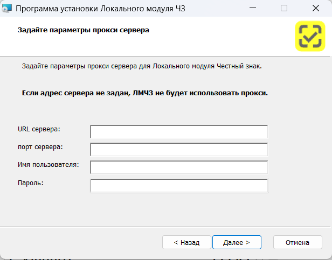Select the heading Задайте параметры прокси сервера

click(x=83, y=30)
